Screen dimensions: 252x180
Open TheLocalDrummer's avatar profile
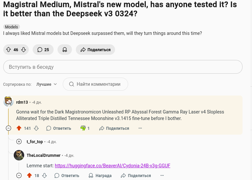tap(19, 155)
